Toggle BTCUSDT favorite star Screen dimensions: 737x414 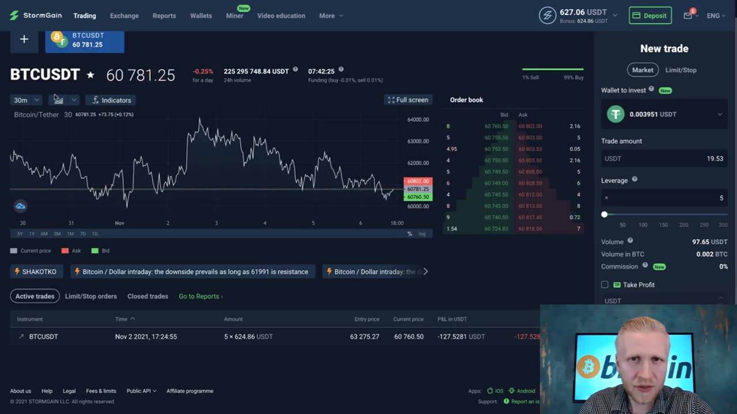pos(90,75)
